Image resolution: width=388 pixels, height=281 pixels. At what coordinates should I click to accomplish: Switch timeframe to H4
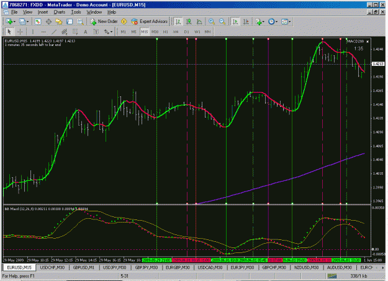pyautogui.click(x=176, y=32)
